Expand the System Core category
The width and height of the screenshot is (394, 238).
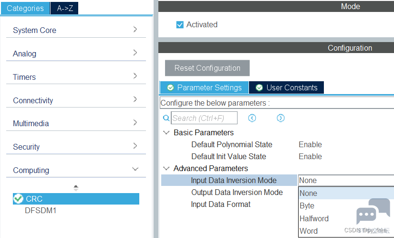tap(76, 30)
